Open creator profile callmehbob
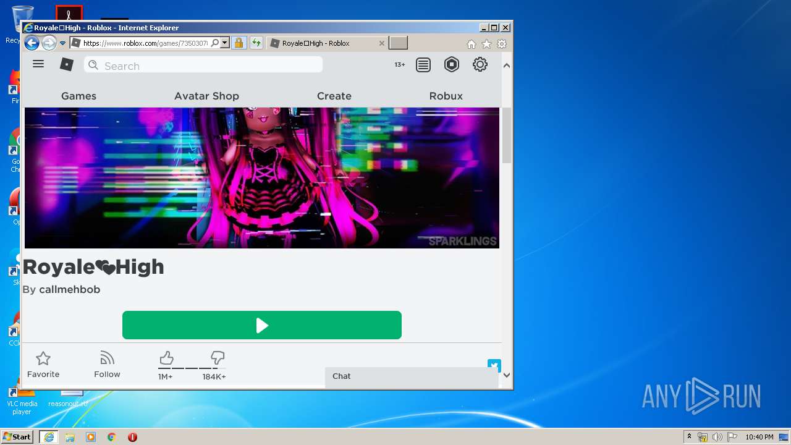This screenshot has width=791, height=445. pyautogui.click(x=69, y=289)
